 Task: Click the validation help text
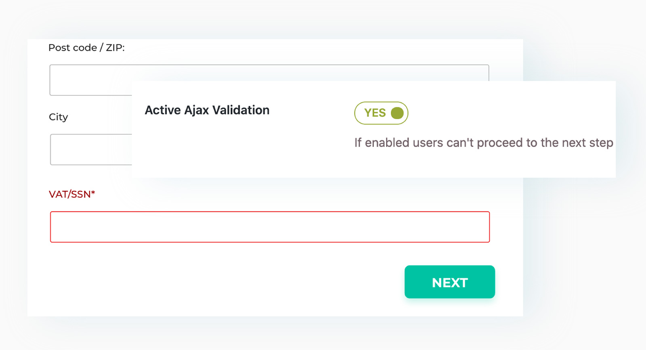(483, 143)
